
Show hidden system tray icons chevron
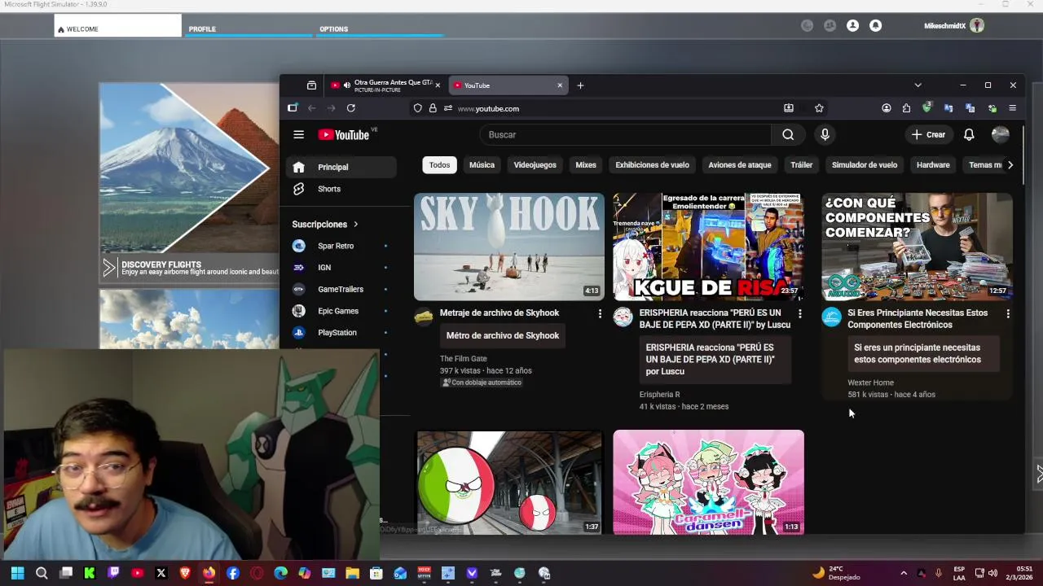[x=904, y=573]
